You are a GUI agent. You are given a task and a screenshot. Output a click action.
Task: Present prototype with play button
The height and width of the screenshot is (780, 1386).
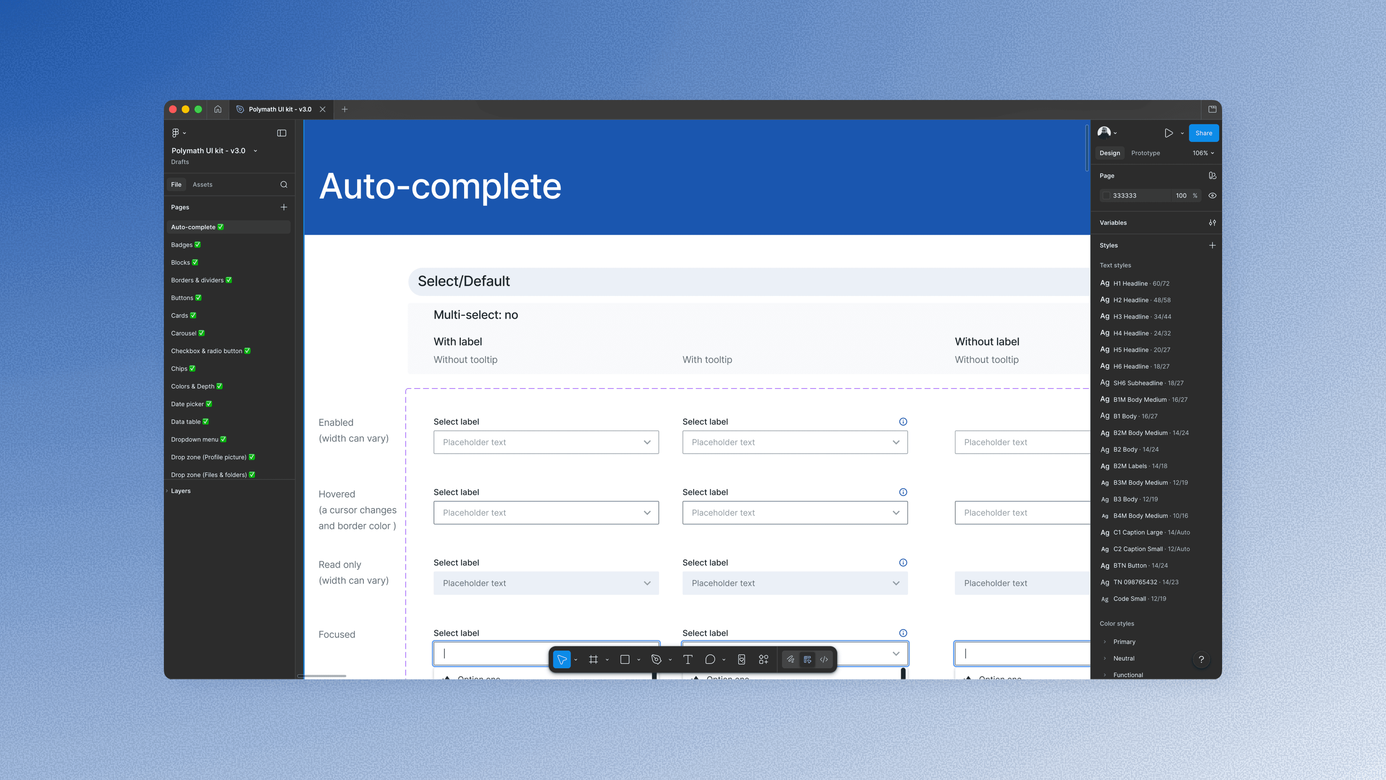coord(1168,133)
